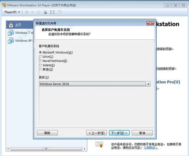Screen dimensions: 189x156
Task: Click the 下一步(N) next button
Action: (x=119, y=133)
